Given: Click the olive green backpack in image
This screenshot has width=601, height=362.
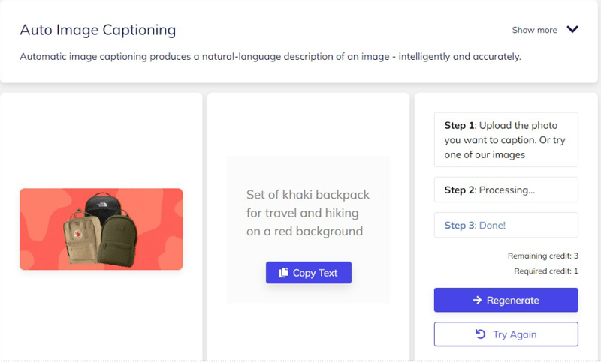Looking at the screenshot, I should [x=118, y=240].
